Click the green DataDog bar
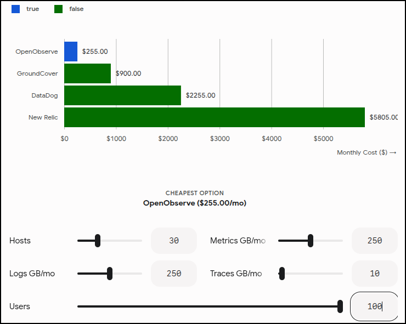 pos(123,95)
